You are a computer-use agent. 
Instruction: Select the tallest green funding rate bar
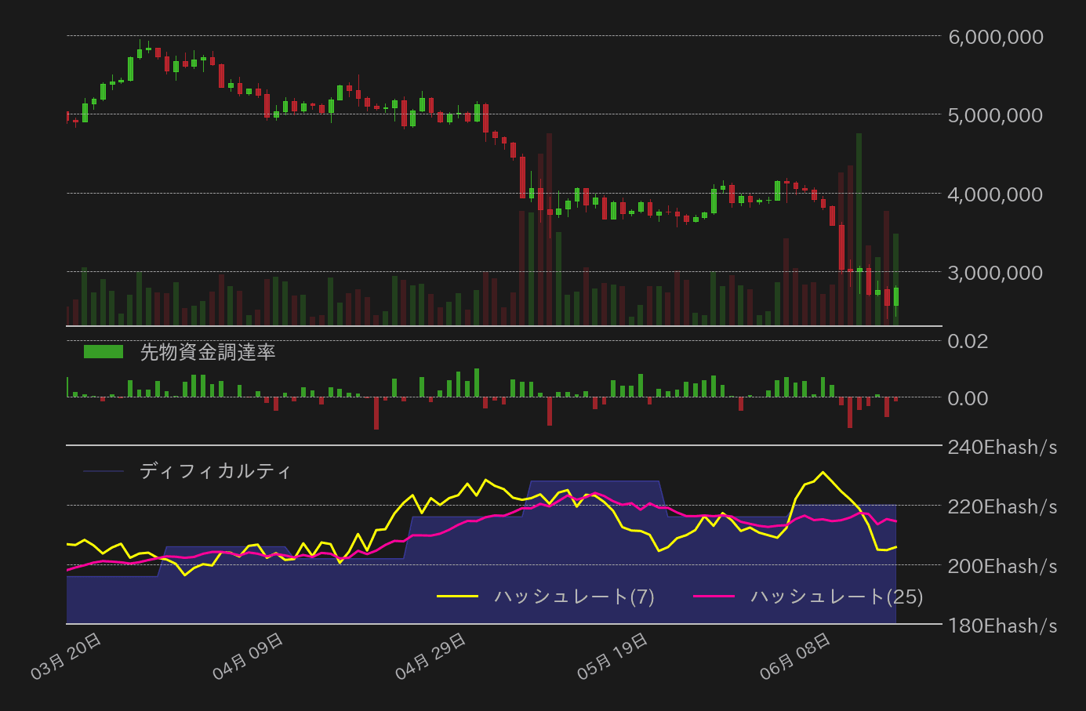(476, 383)
